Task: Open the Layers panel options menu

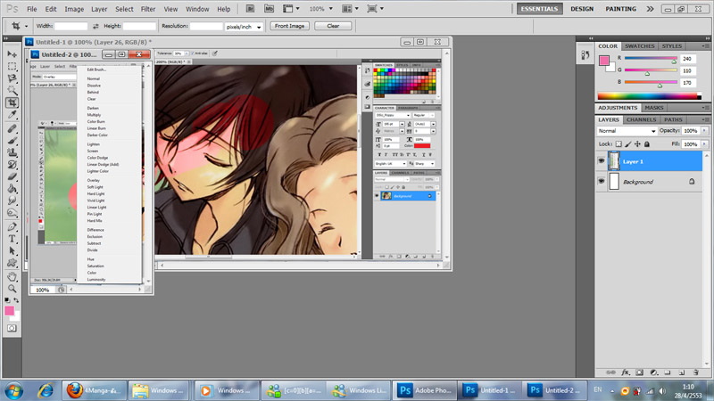Action: point(705,119)
